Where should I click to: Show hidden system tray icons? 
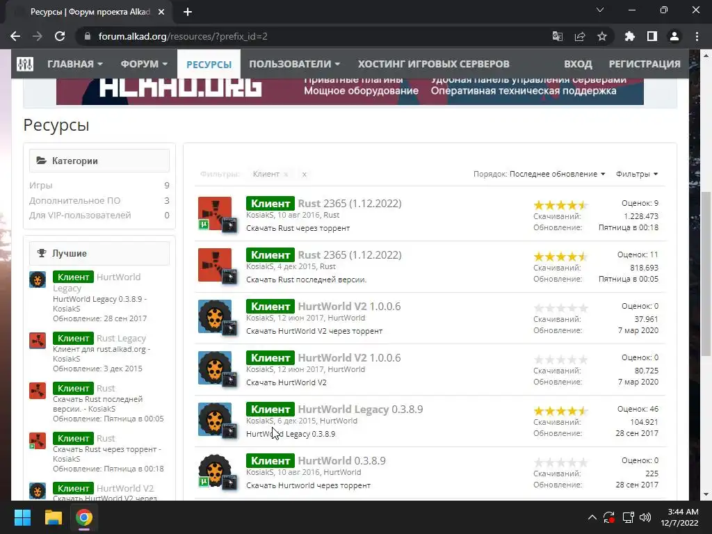tap(592, 517)
